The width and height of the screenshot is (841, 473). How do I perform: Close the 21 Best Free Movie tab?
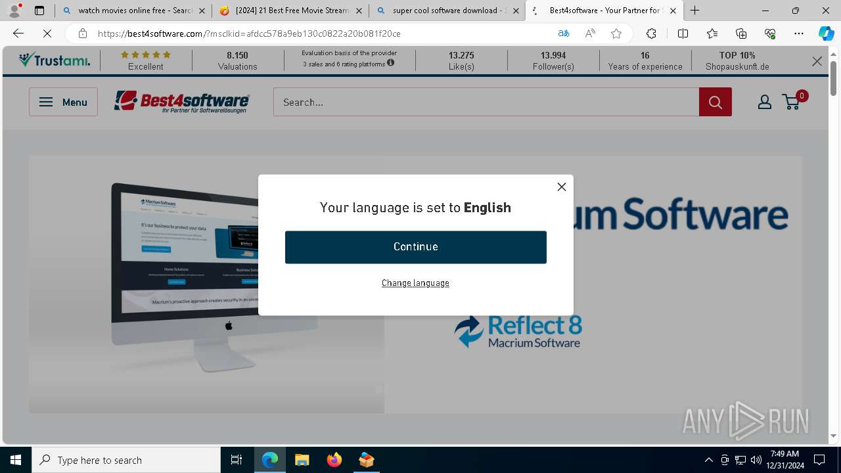[359, 11]
